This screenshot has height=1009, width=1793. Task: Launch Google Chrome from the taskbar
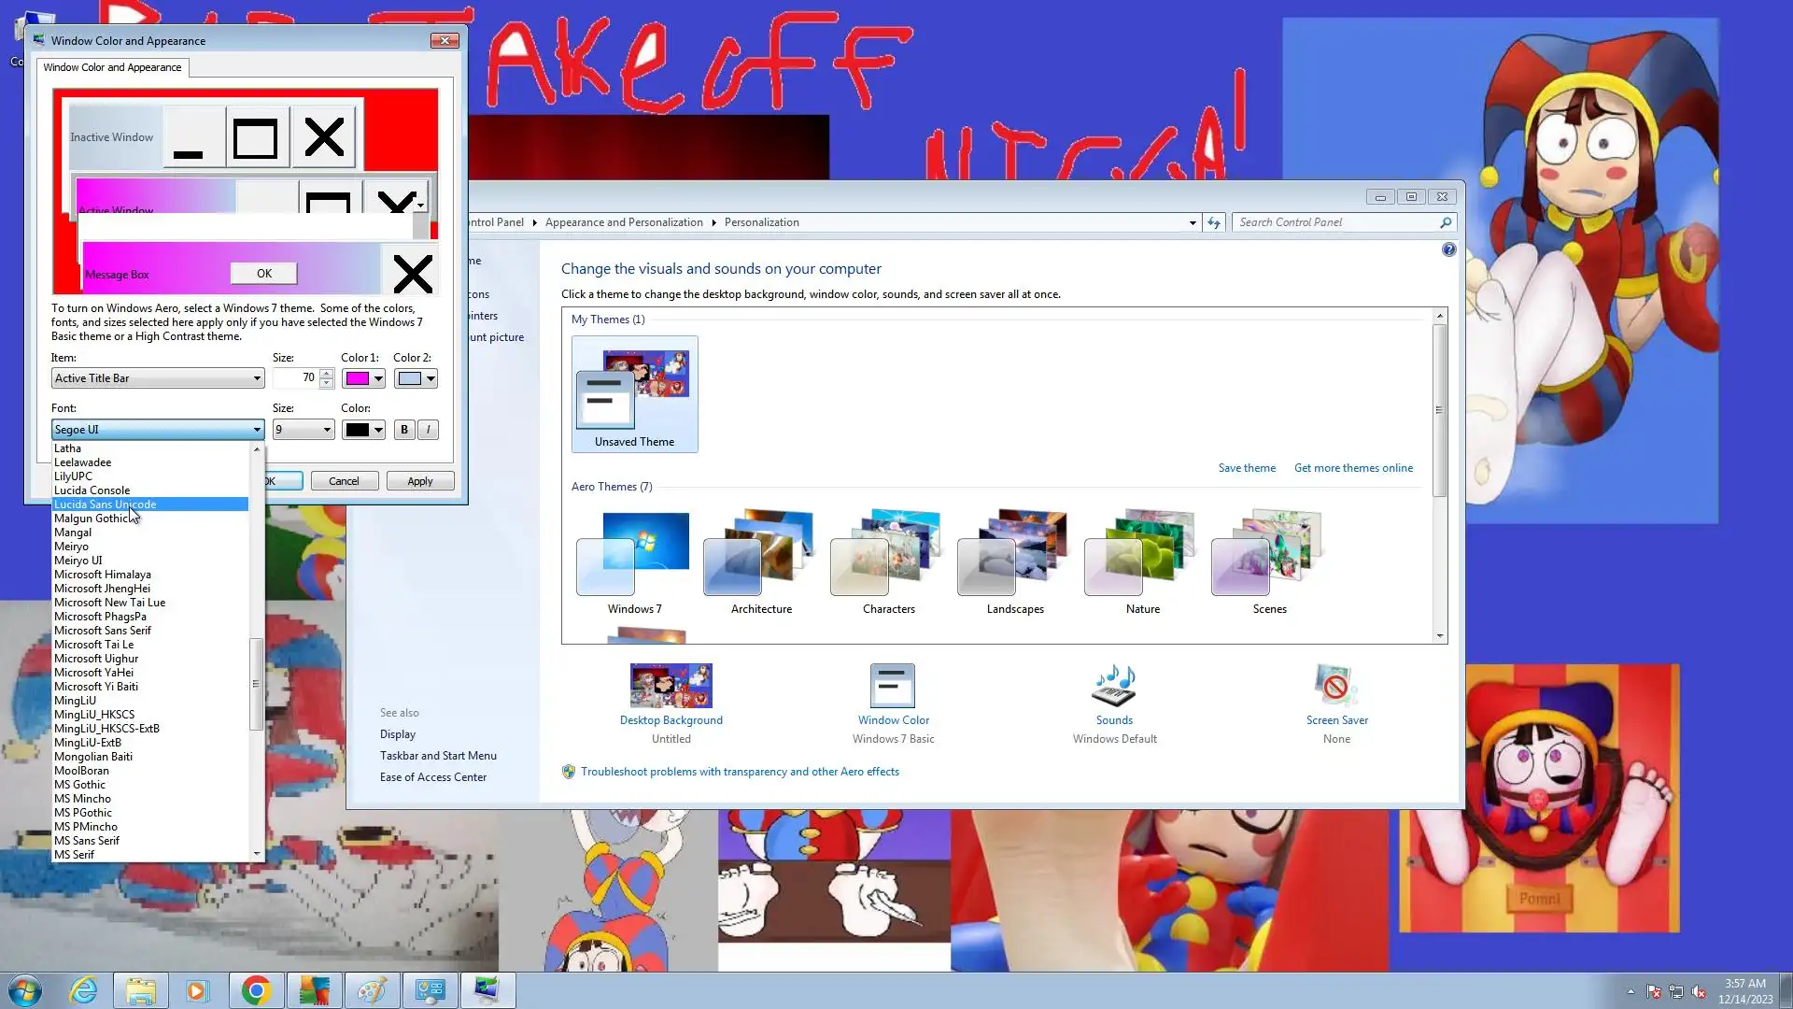256,990
